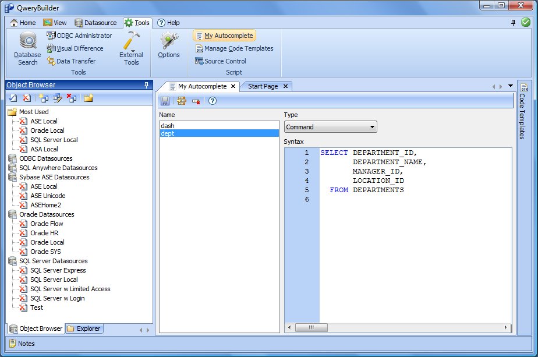Viewport: 538px width, 357px height.
Task: Open autocomplete help question icon
Action: 213,101
